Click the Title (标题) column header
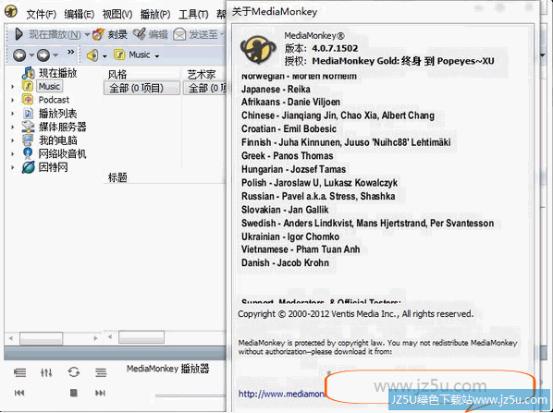Screen dimensions: 553x413 (117, 177)
